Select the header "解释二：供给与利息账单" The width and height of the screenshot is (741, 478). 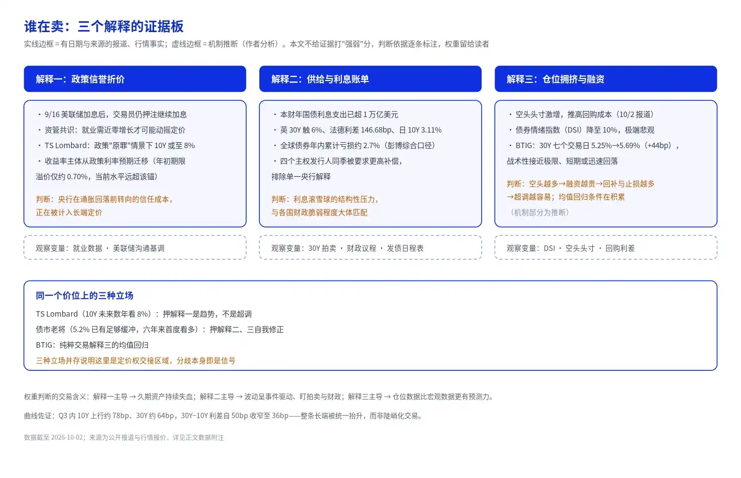[370, 79]
